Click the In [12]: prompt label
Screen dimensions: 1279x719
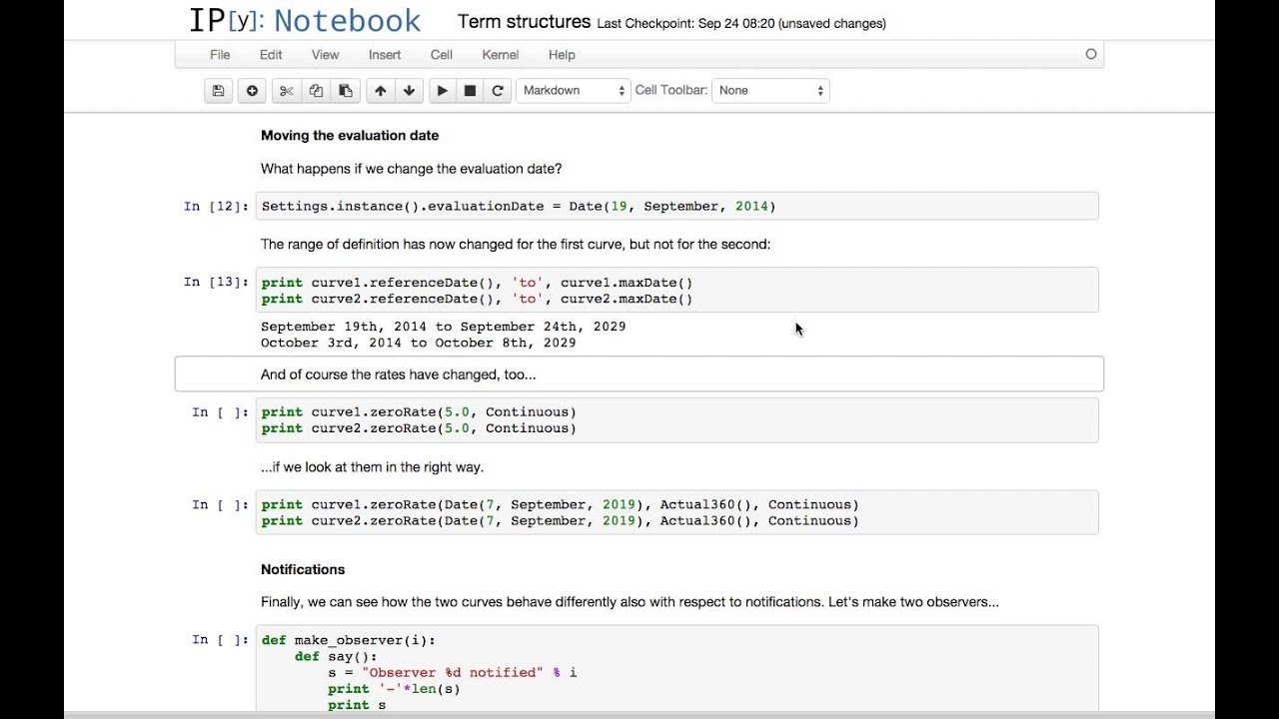click(216, 207)
